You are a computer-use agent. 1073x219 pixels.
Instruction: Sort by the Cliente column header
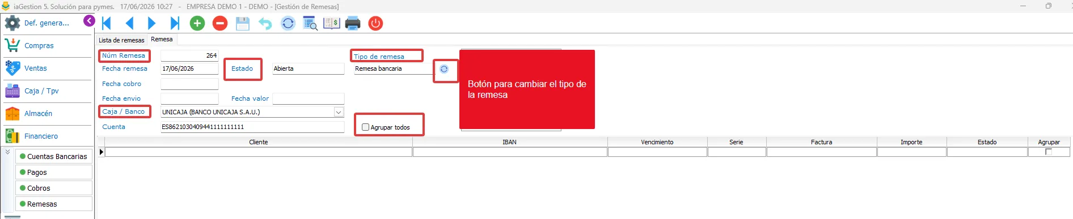(259, 142)
